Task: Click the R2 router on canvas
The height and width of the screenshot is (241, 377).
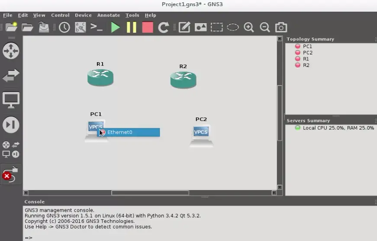Action: (183, 80)
